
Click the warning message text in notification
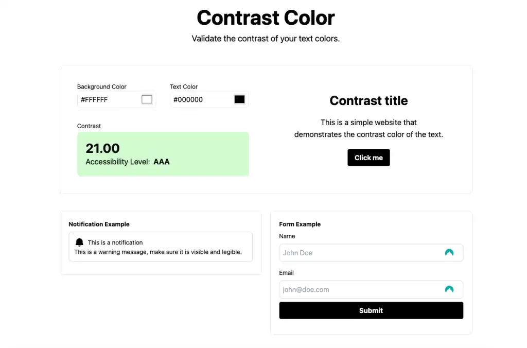[158, 252]
